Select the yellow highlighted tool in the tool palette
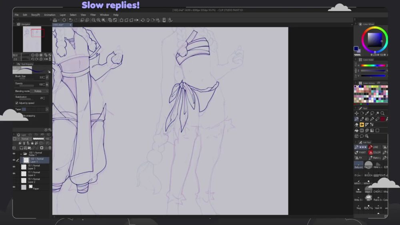This screenshot has width=400, height=225. click(x=362, y=125)
